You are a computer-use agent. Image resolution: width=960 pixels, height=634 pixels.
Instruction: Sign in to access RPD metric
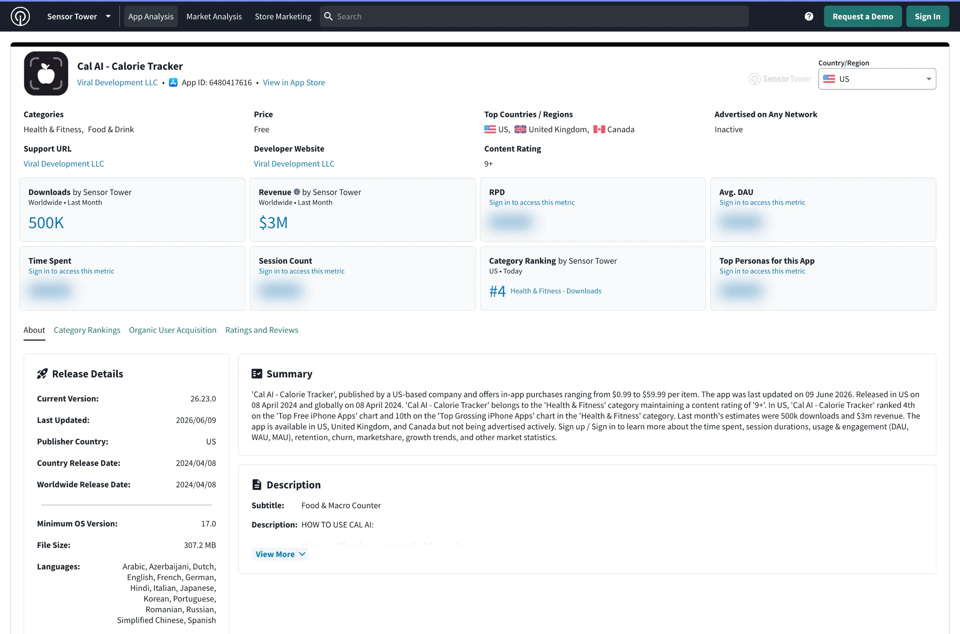coord(531,203)
